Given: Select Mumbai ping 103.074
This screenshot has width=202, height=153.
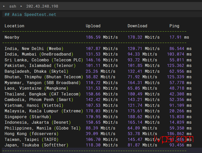Looking at the screenshot, I should pyautogui.click(x=175, y=54).
